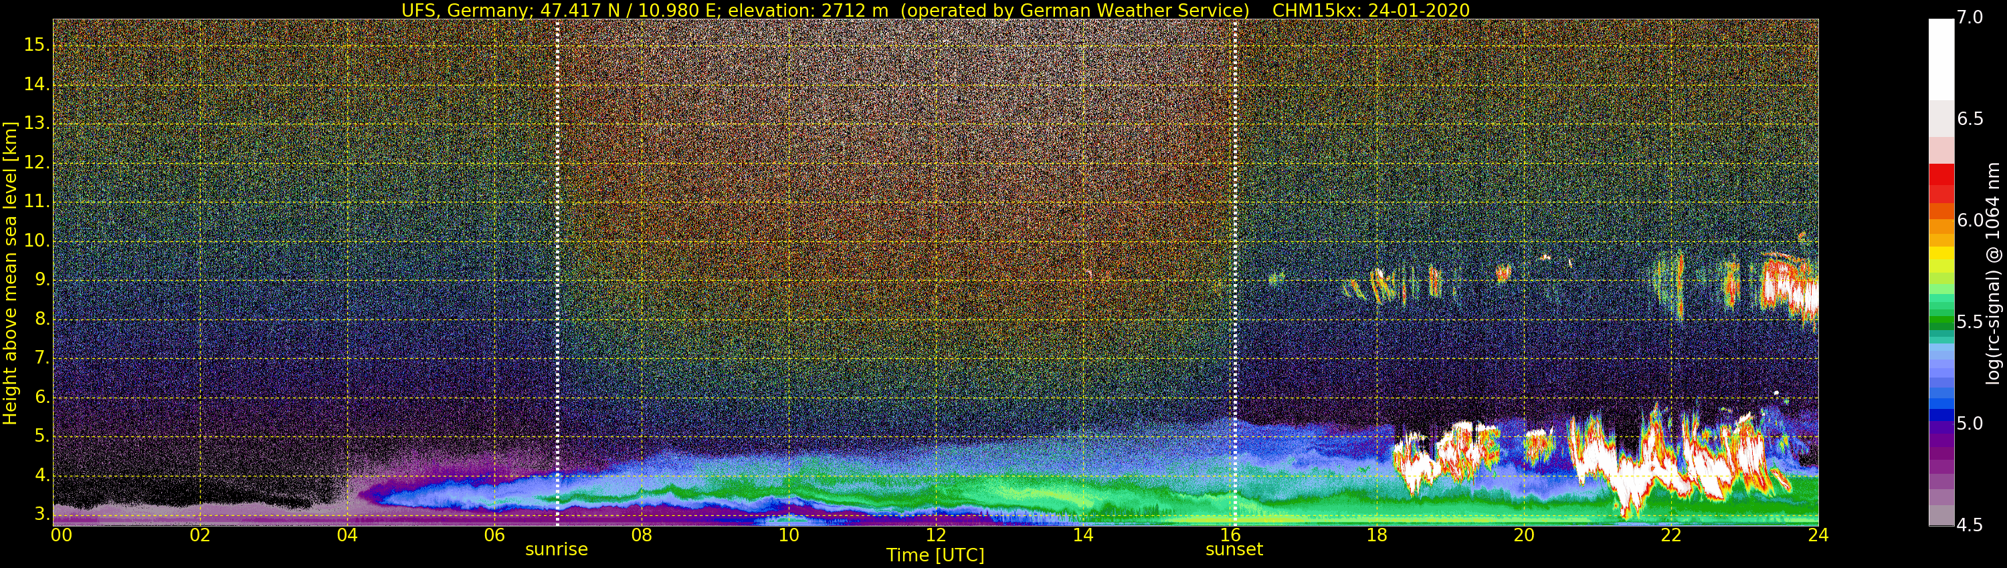Screen dimensions: 2007x568
Task: Click the time axis tick label '04'
Action: point(347,535)
